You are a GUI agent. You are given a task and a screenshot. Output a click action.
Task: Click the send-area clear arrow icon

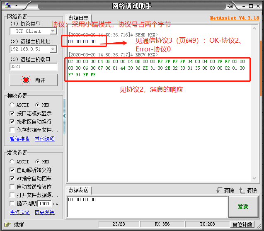242,190
